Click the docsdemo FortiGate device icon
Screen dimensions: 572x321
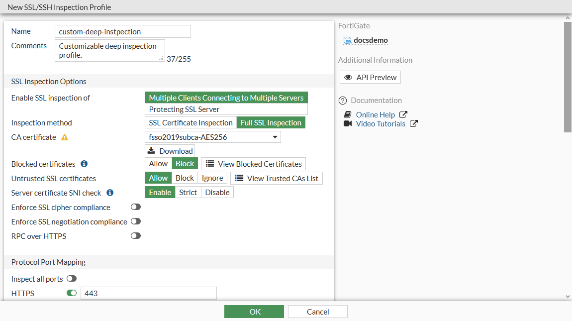347,40
